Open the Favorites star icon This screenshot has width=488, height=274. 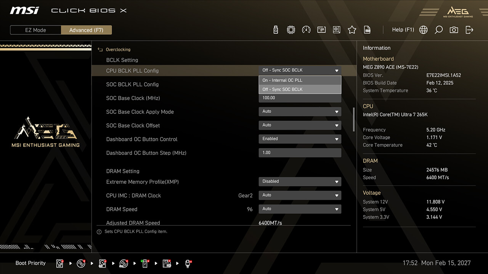pyautogui.click(x=352, y=30)
